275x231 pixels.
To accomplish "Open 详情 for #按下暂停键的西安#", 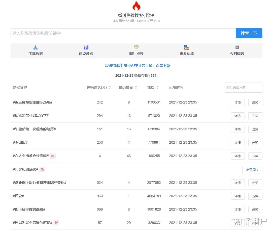I will point(238,209).
